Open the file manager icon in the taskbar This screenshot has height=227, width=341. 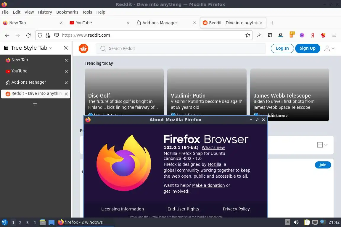coord(43,222)
